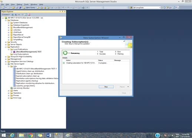The height and width of the screenshot is (138, 192).
Task: Open the Debug menu
Action: coord(19,4)
